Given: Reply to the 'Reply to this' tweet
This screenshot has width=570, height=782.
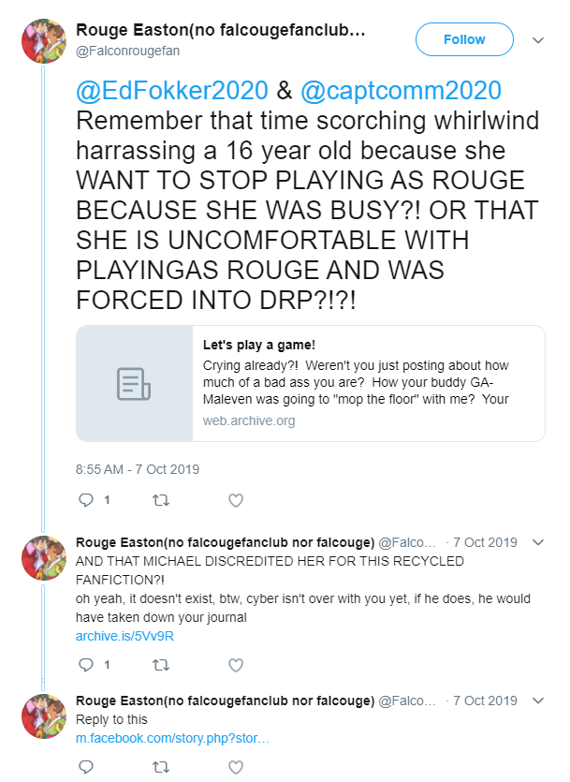Looking at the screenshot, I should [86, 766].
